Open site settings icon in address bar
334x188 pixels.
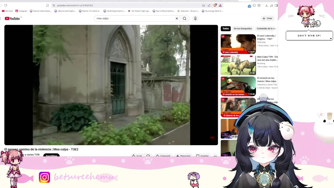(54, 5)
